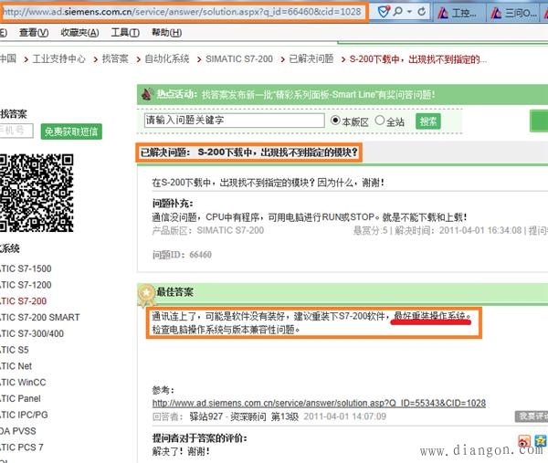Open the 查看(V) menu
The height and width of the screenshot is (463, 548).
34,33
